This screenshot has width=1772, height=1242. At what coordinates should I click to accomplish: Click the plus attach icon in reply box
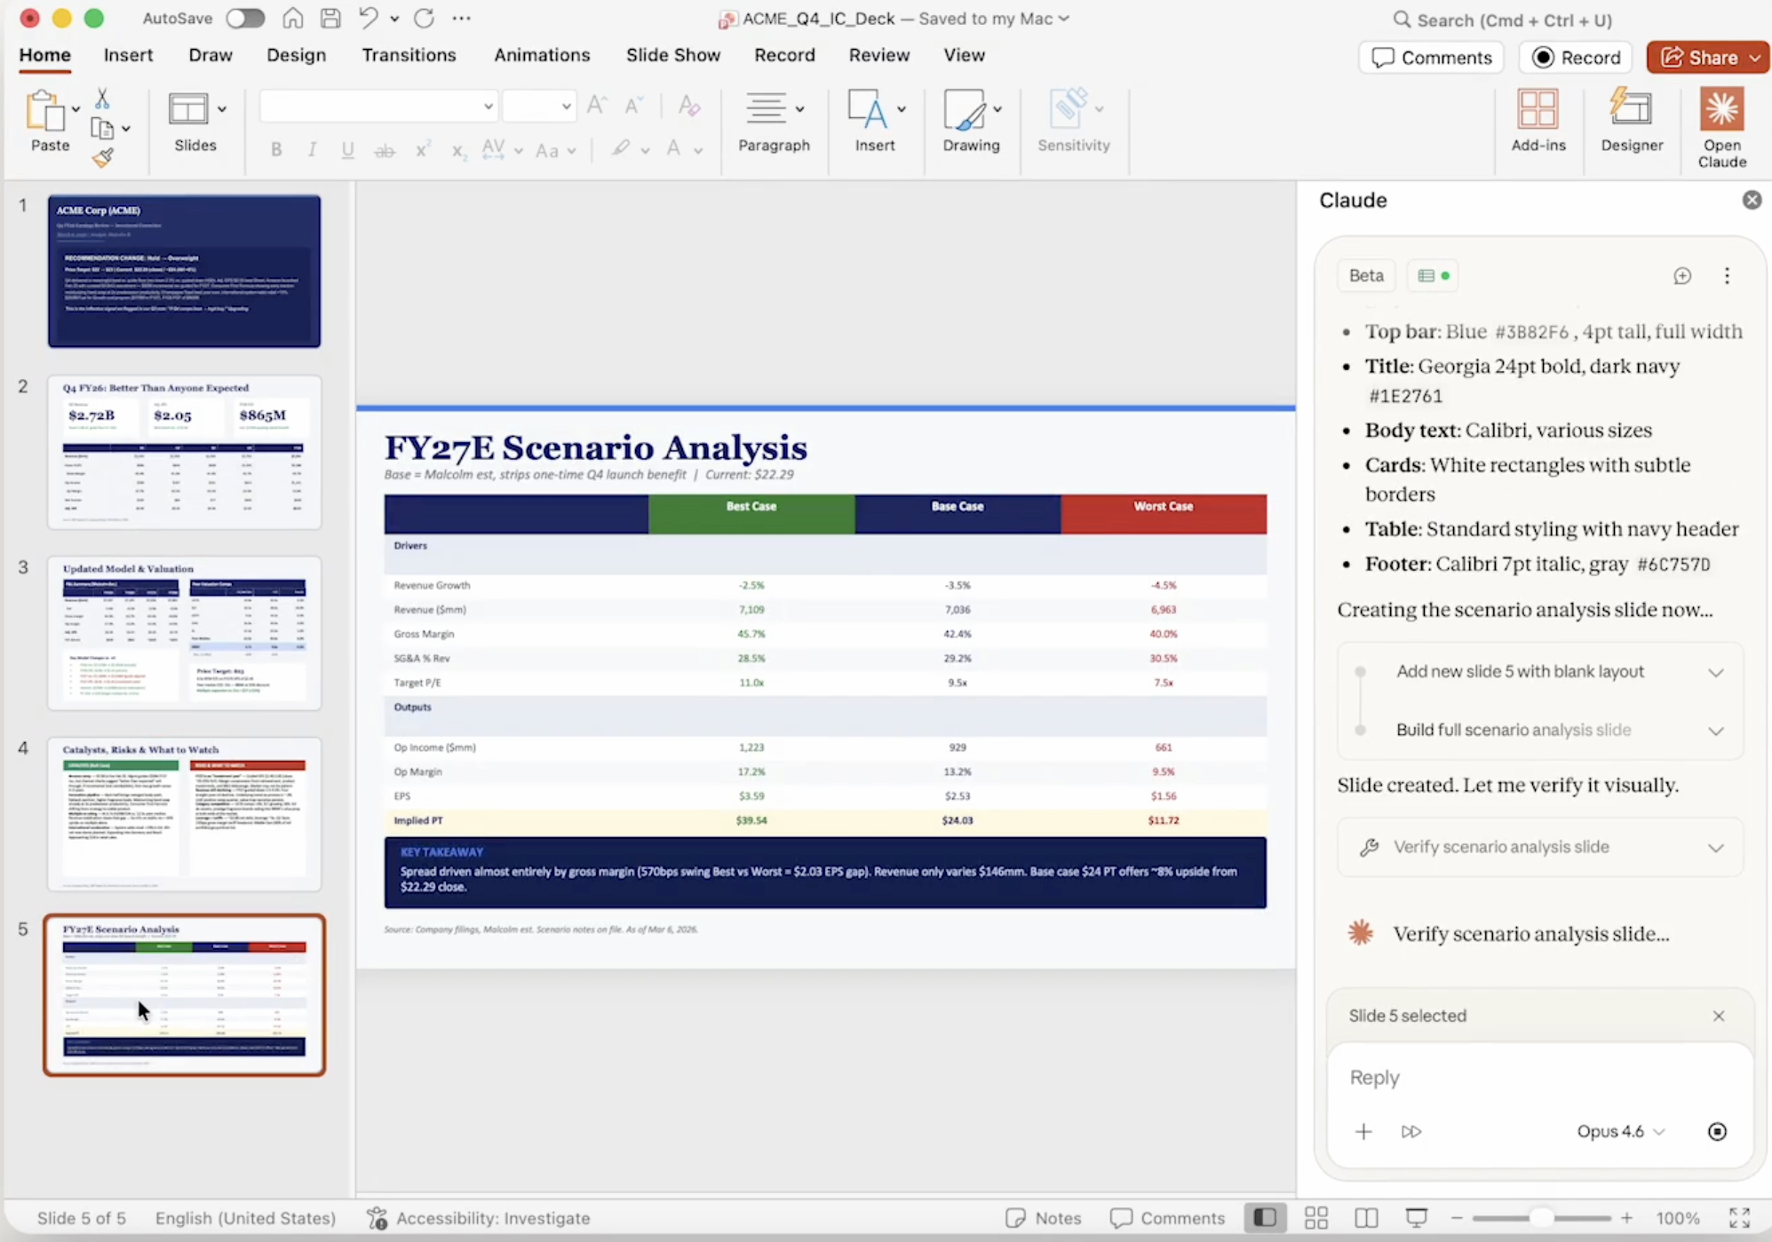(1363, 1131)
